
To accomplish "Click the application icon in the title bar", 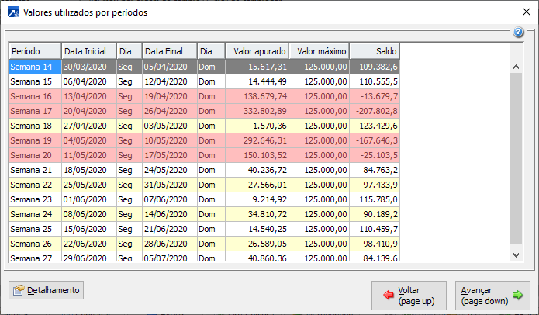I will coord(12,12).
